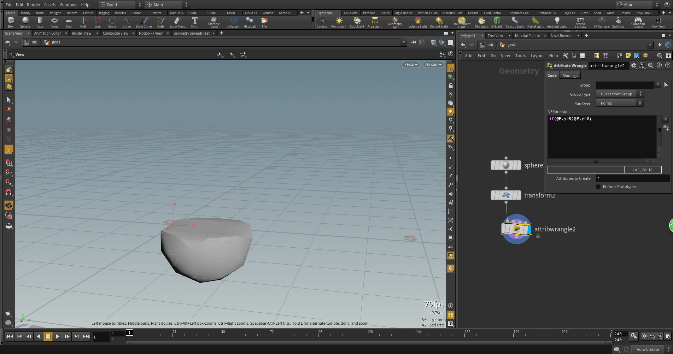Viewport: 673px width, 354px height.
Task: Click the L-System shelf tool
Action: tap(233, 22)
